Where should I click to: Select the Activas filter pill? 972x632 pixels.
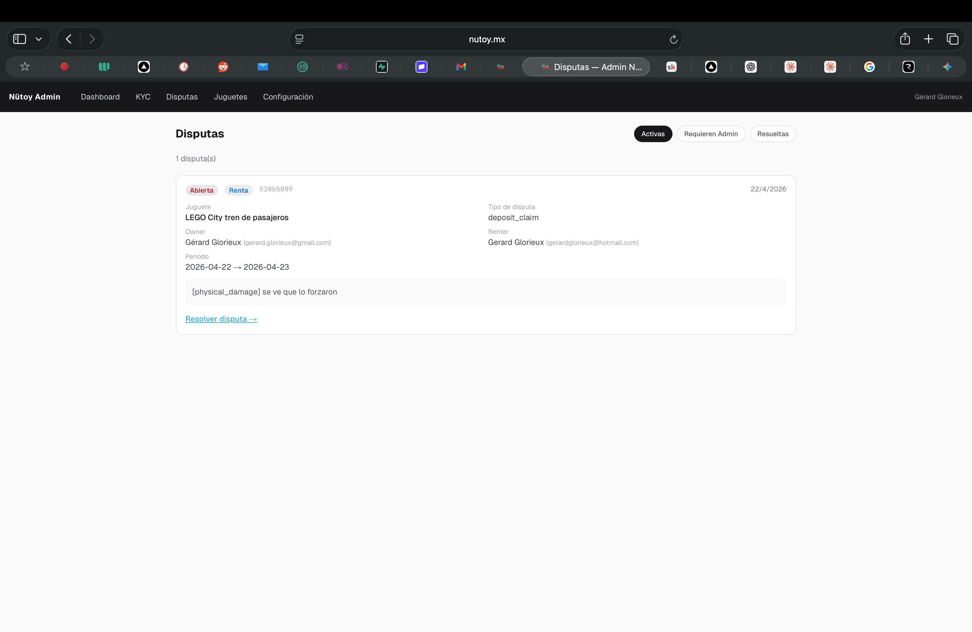tap(653, 134)
